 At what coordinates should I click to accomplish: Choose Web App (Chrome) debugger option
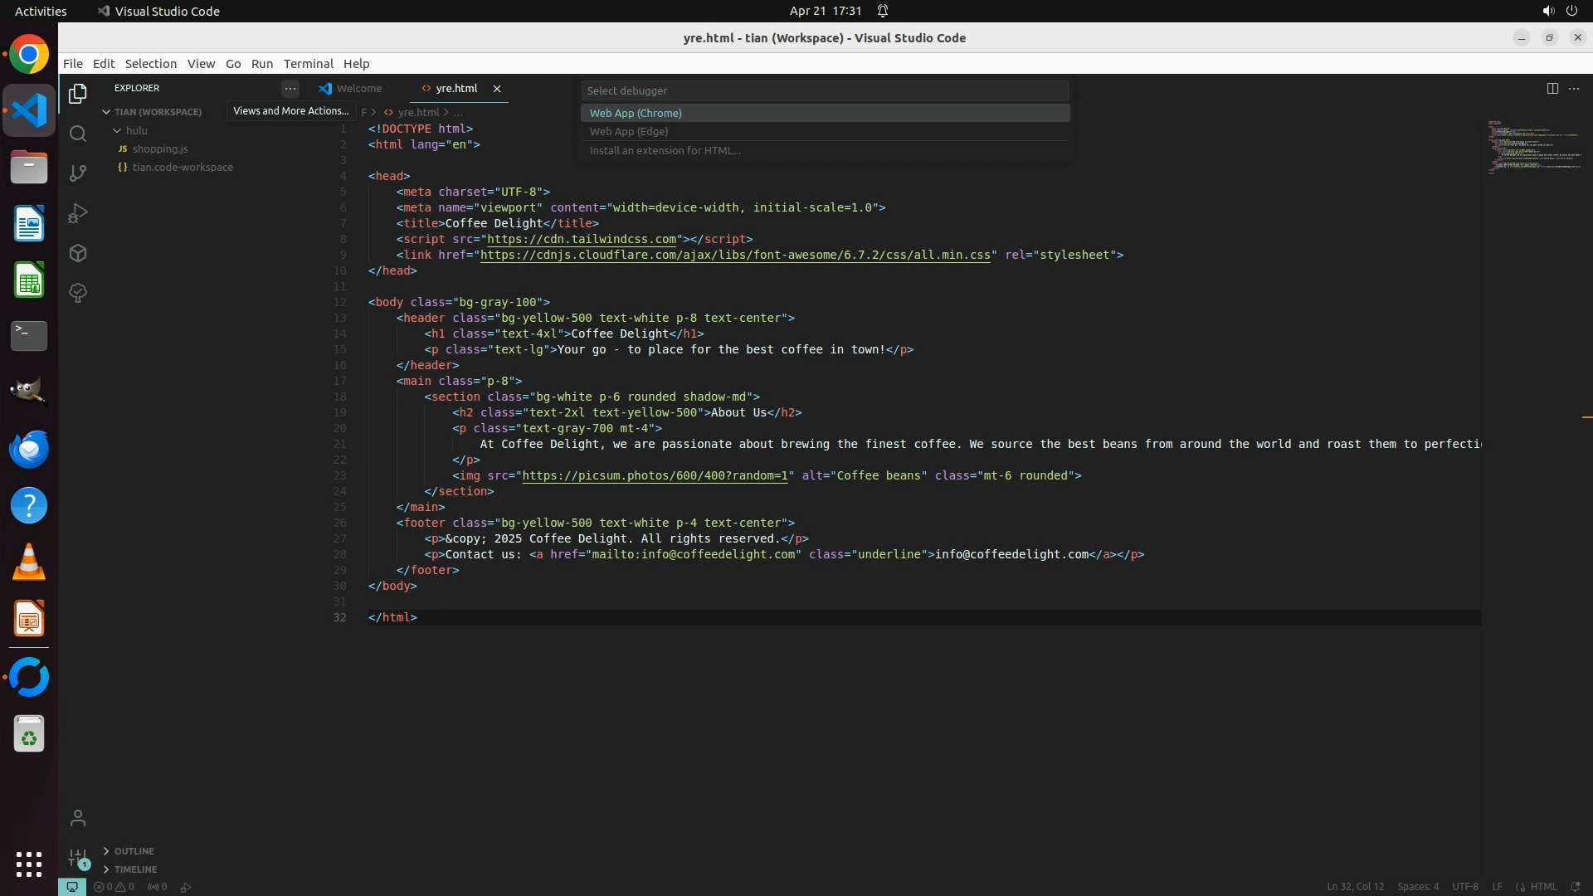(636, 113)
